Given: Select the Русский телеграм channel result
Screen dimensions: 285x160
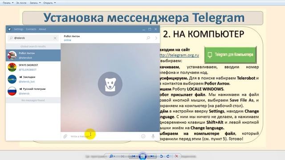Looking at the screenshot, I should coord(33,91).
